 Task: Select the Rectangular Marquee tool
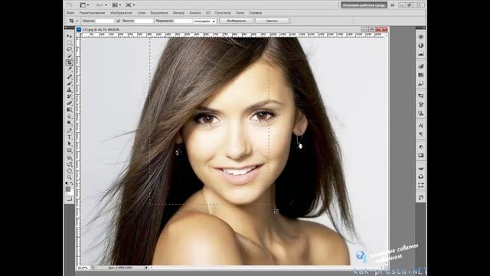pos(70,43)
